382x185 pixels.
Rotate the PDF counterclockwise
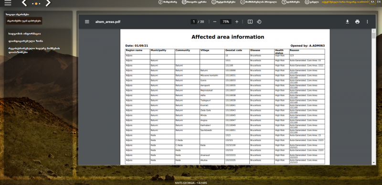259,22
